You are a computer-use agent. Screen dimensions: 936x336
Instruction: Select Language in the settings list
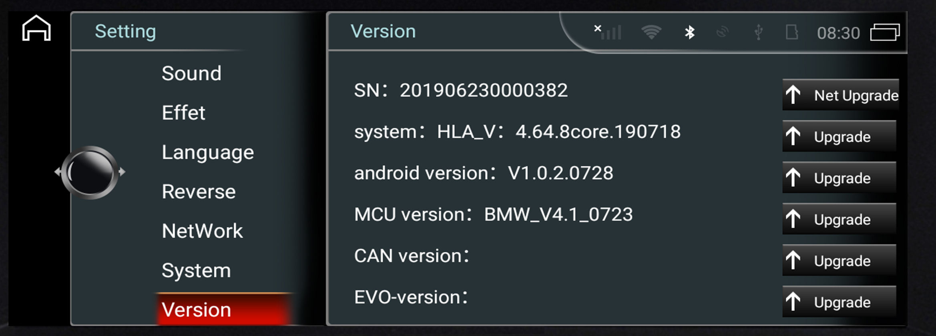pyautogui.click(x=208, y=153)
